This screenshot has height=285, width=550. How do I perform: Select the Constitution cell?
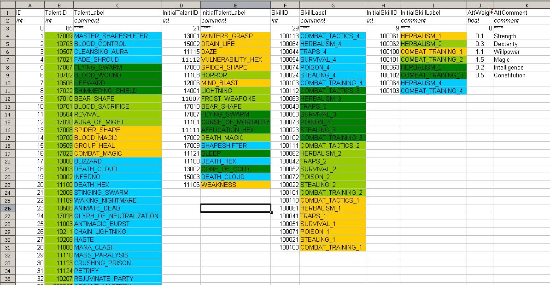coord(521,75)
